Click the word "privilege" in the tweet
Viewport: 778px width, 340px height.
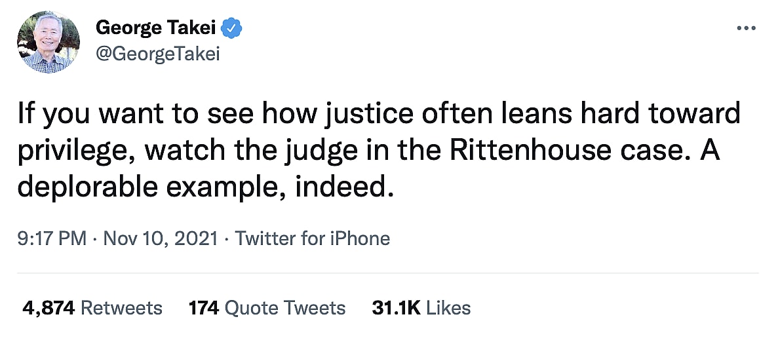[73, 151]
